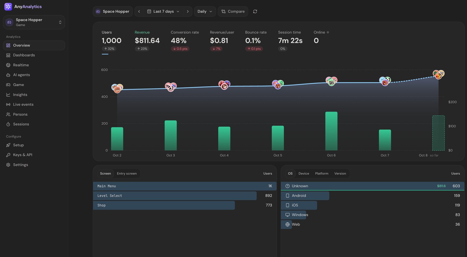This screenshot has height=257, width=467.
Task: Open Insights chart icon
Action: pyautogui.click(x=8, y=95)
